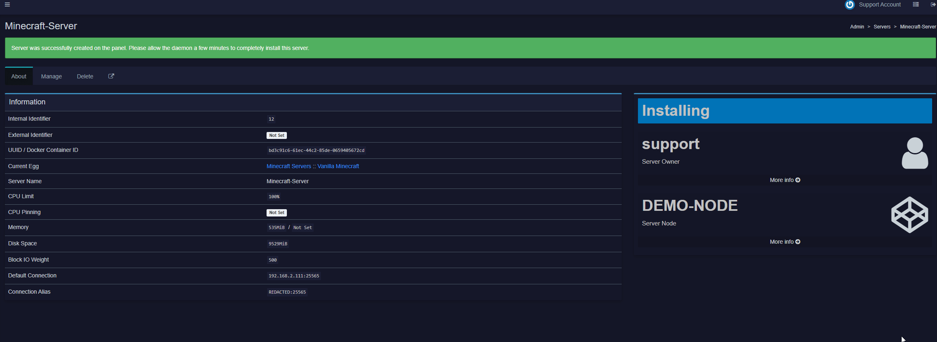Click the server owner user silhouette icon

[915, 153]
